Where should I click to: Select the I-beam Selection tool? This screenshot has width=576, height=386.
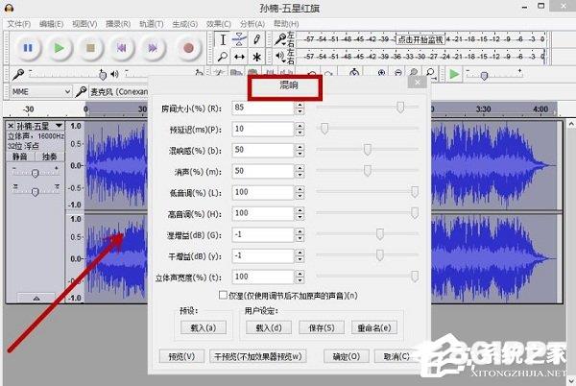point(223,39)
